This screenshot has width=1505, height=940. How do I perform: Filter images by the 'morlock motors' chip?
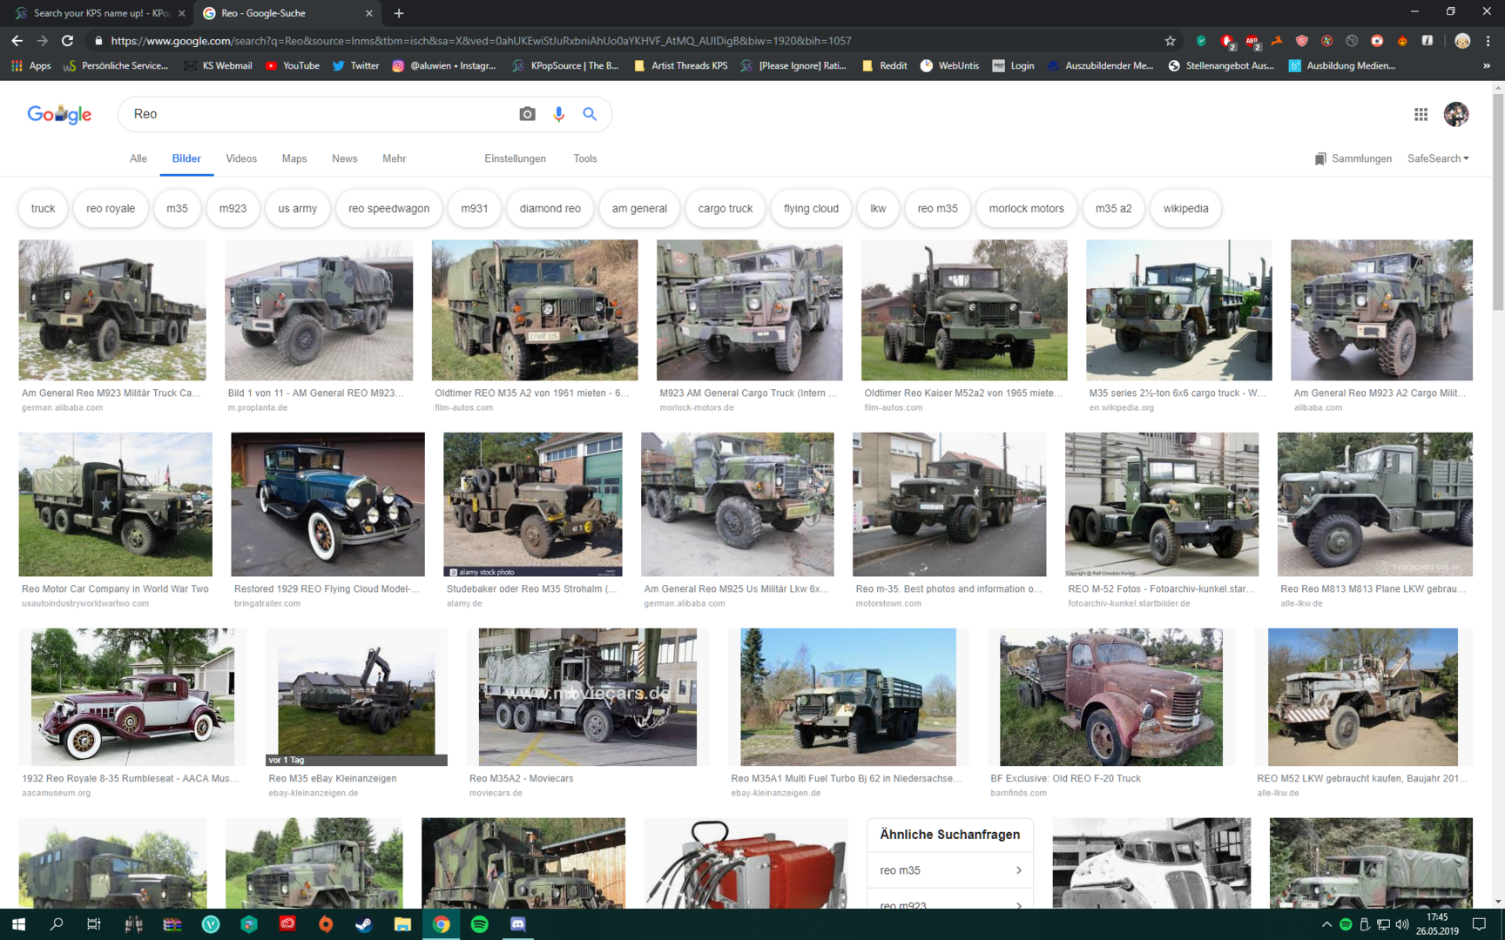(1026, 209)
